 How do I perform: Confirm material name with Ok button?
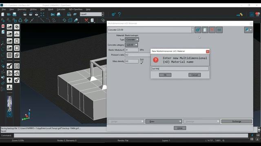(x=165, y=75)
